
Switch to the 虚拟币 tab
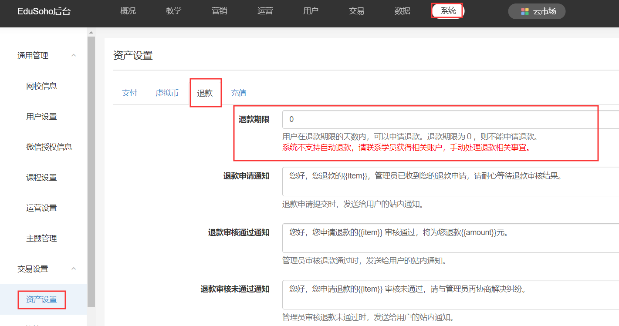pos(167,93)
